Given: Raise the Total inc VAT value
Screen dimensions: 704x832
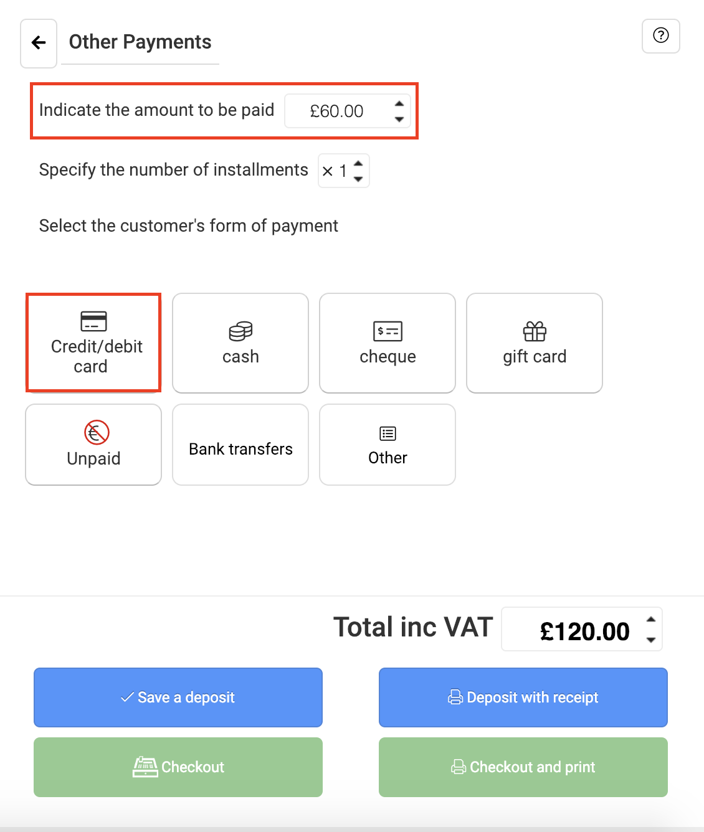Looking at the screenshot, I should (651, 620).
